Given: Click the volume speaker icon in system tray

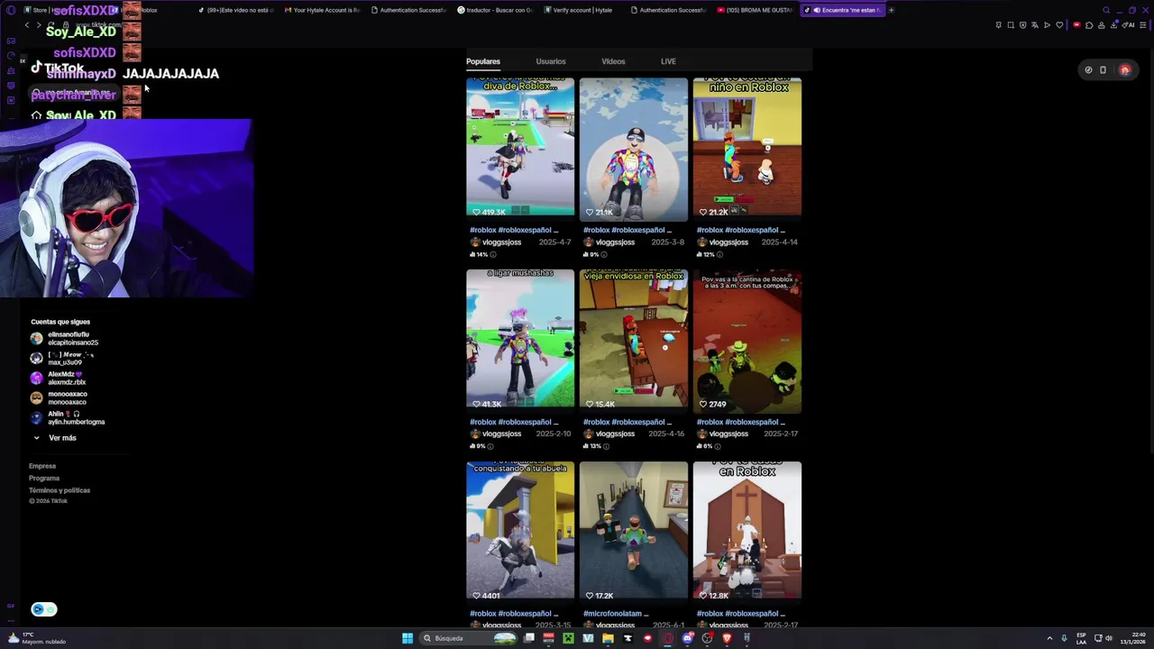Looking at the screenshot, I should (1109, 638).
